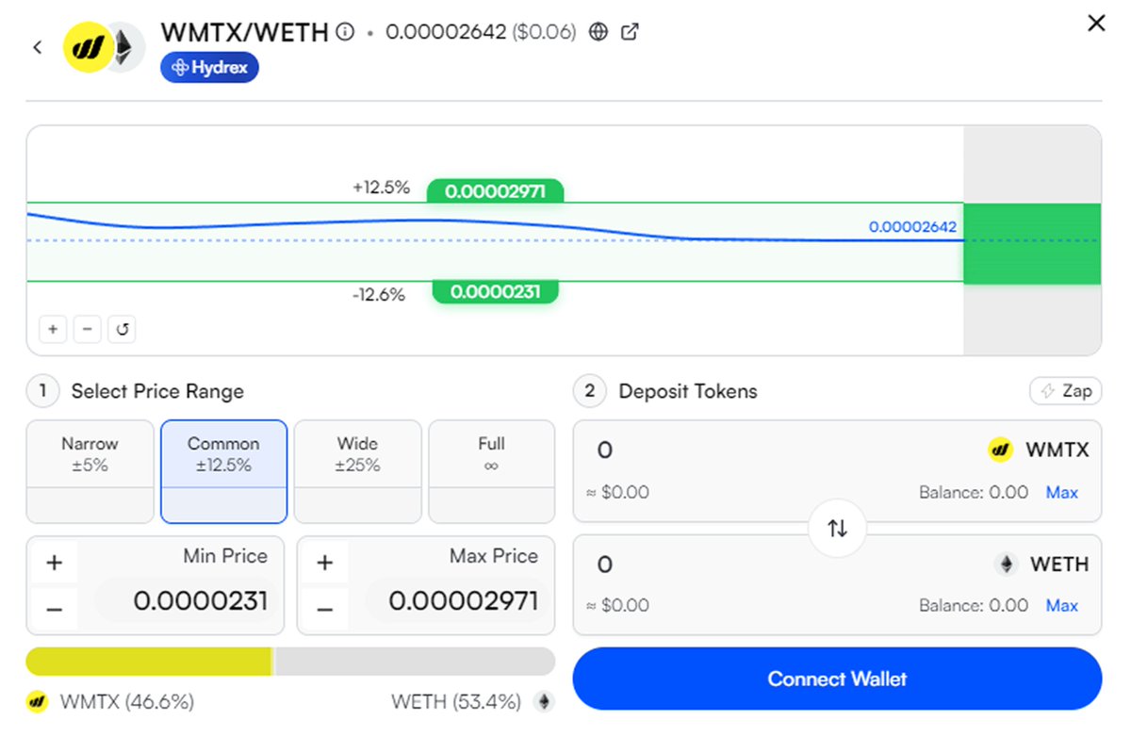Click current price label 0.00002642 on chart
This screenshot has height=753, width=1131.
point(912,226)
